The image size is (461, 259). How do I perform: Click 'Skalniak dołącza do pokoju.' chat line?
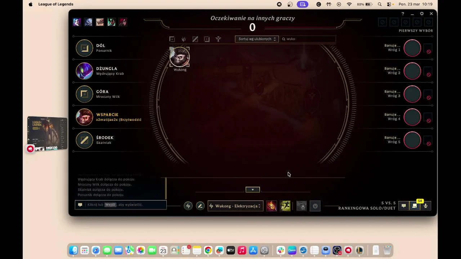tap(100, 190)
